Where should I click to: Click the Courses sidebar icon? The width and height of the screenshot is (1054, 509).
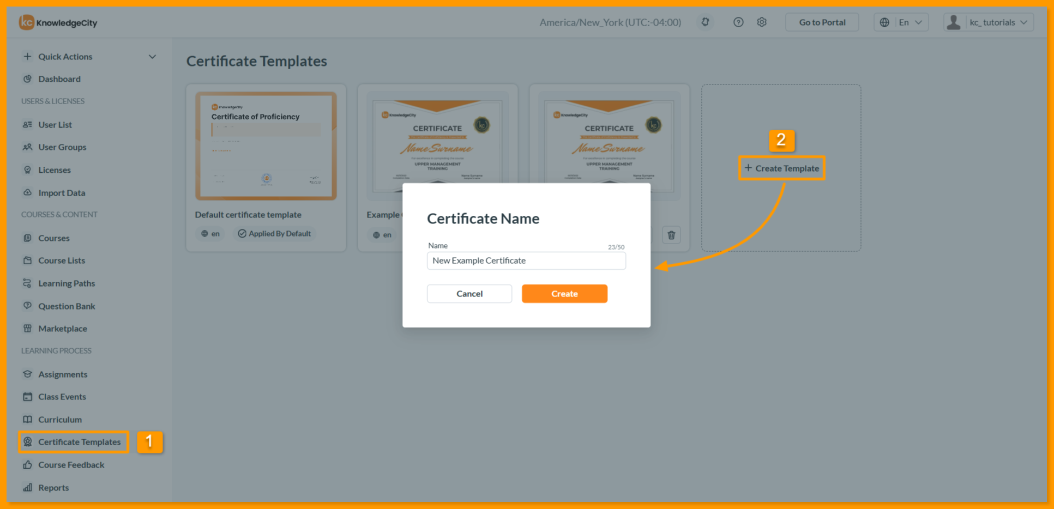(27, 238)
